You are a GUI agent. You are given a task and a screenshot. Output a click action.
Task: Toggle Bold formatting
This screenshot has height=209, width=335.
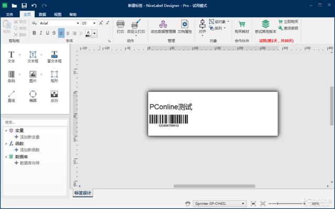(x=34, y=33)
